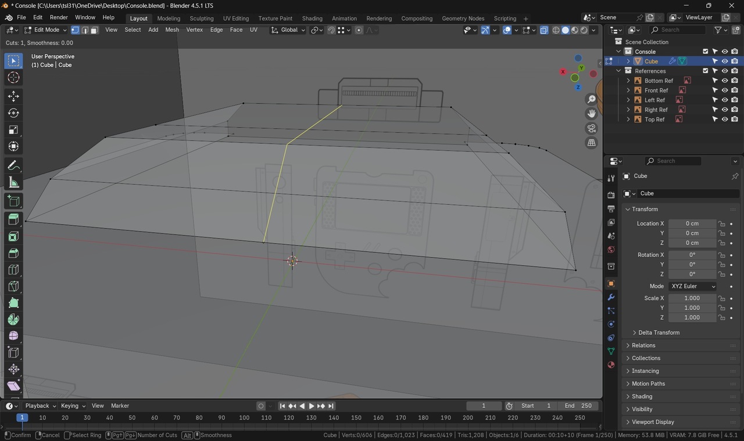Viewport: 744px width, 441px height.
Task: Click the Location X value field
Action: click(692, 223)
